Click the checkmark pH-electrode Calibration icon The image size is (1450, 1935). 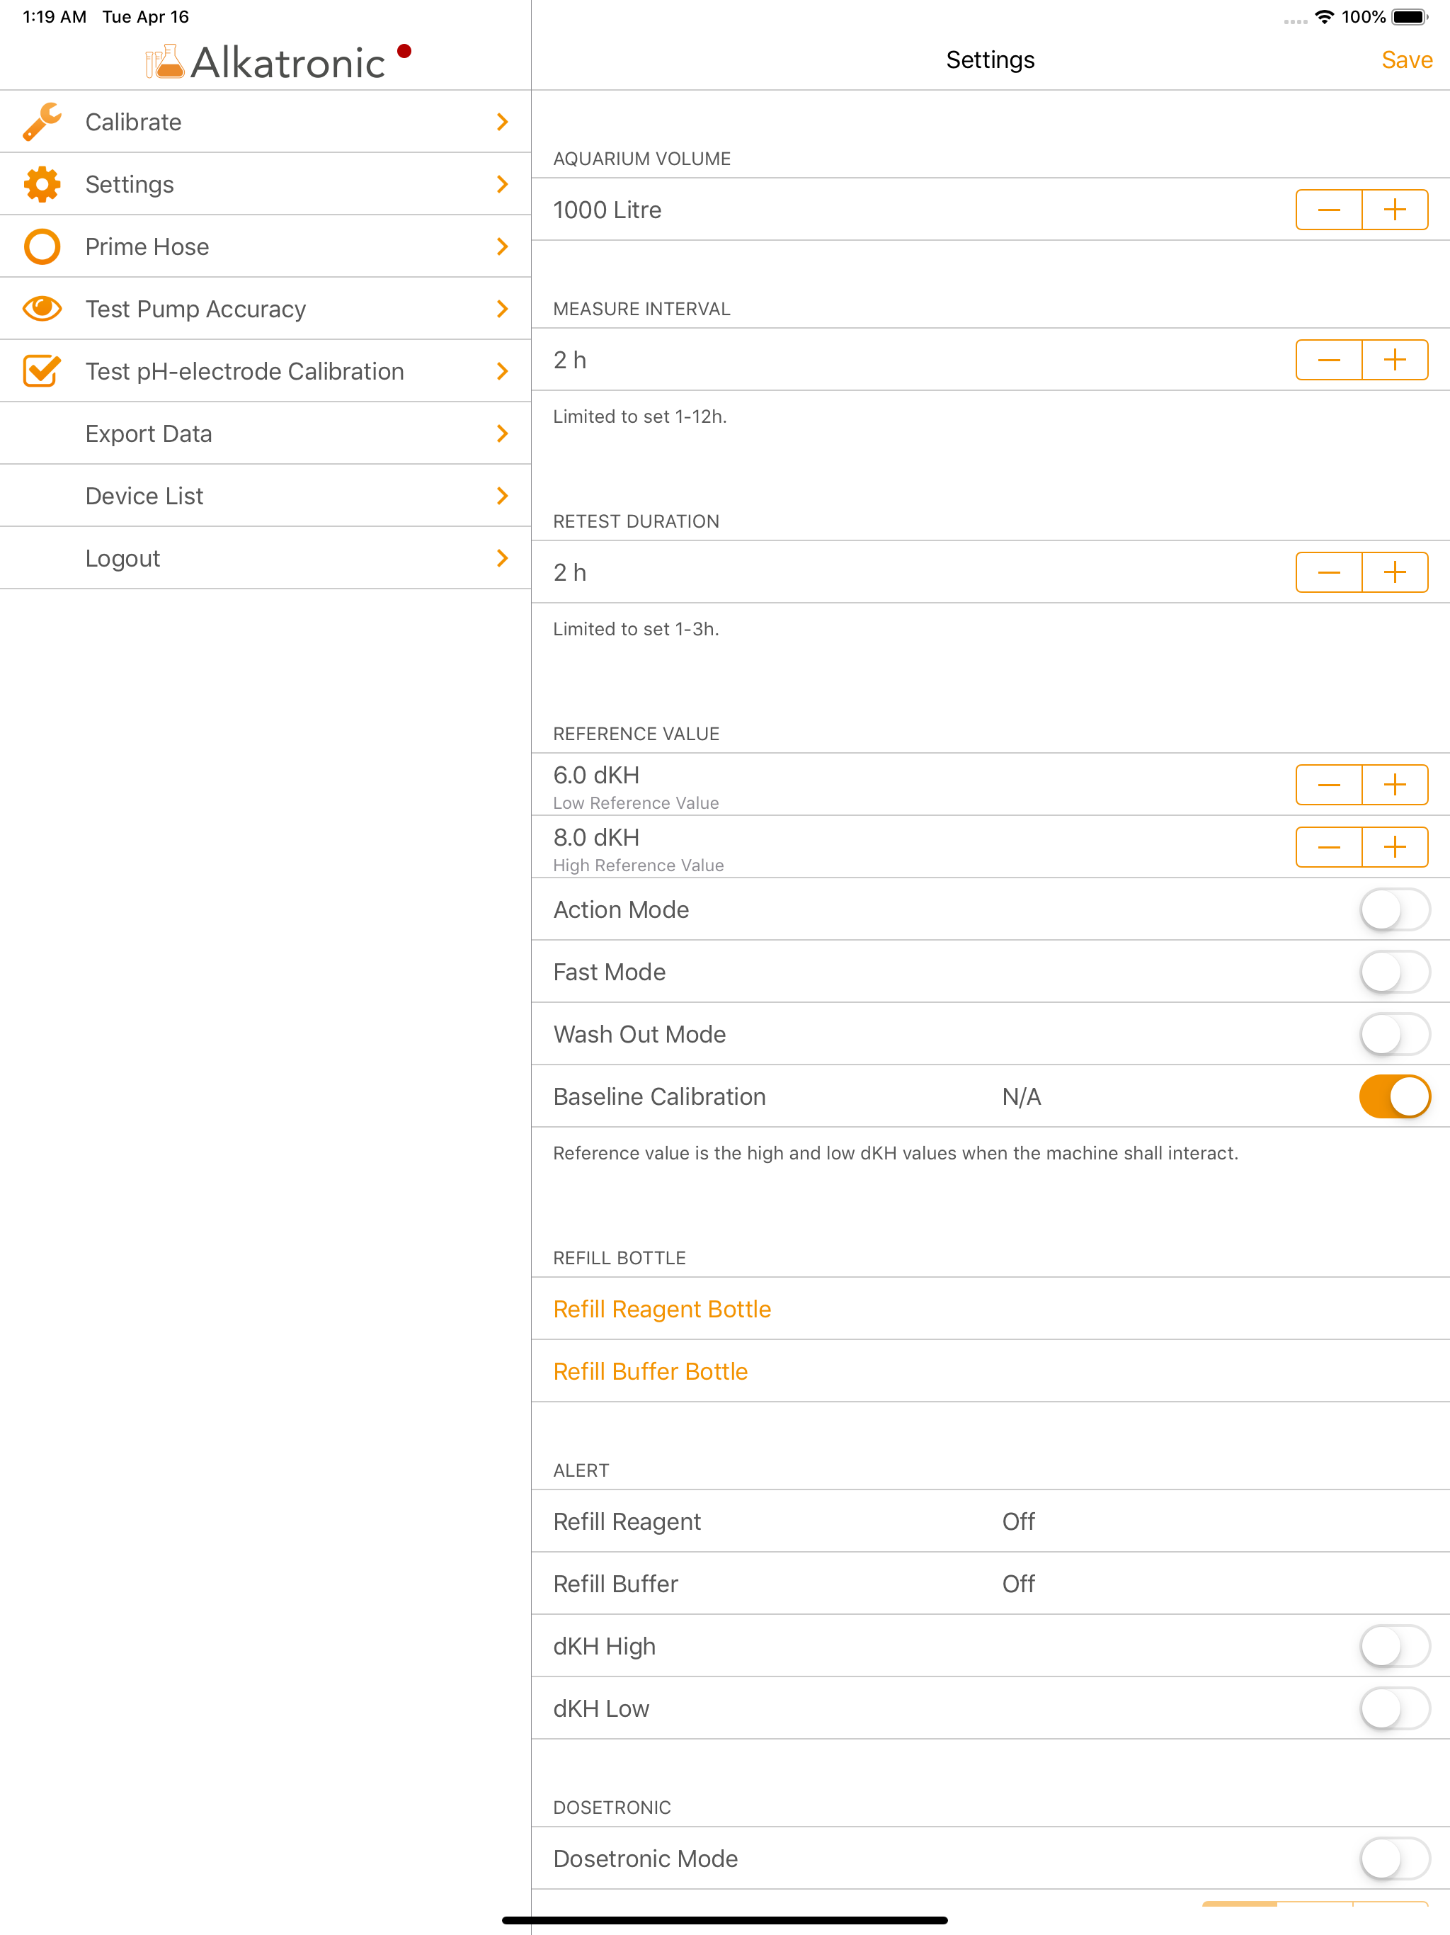(42, 371)
